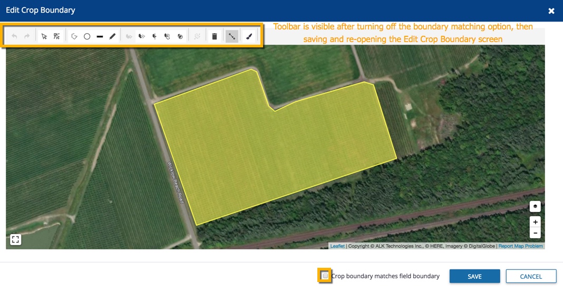Image resolution: width=563 pixels, height=292 pixels.
Task: Toggle fullscreen map view
Action: (x=15, y=240)
